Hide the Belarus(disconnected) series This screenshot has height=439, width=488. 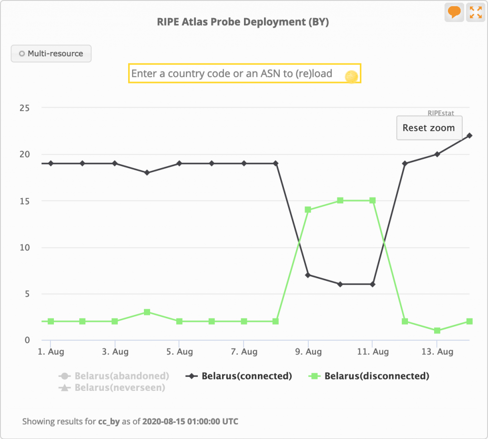click(369, 376)
